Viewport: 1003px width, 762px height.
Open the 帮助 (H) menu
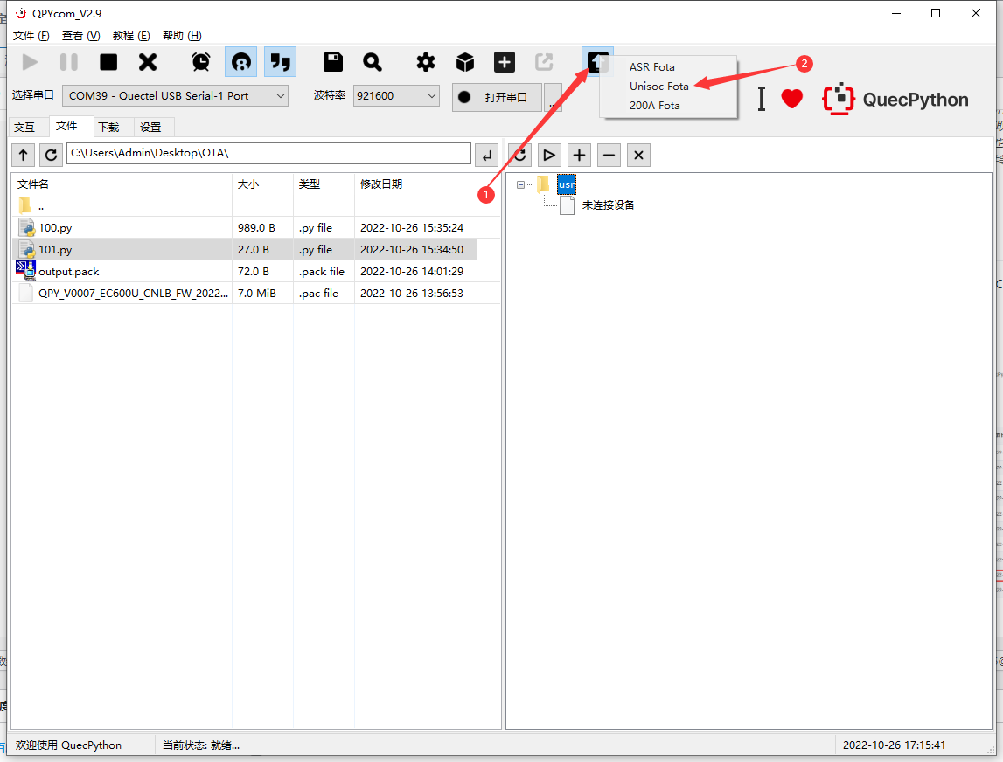click(182, 36)
